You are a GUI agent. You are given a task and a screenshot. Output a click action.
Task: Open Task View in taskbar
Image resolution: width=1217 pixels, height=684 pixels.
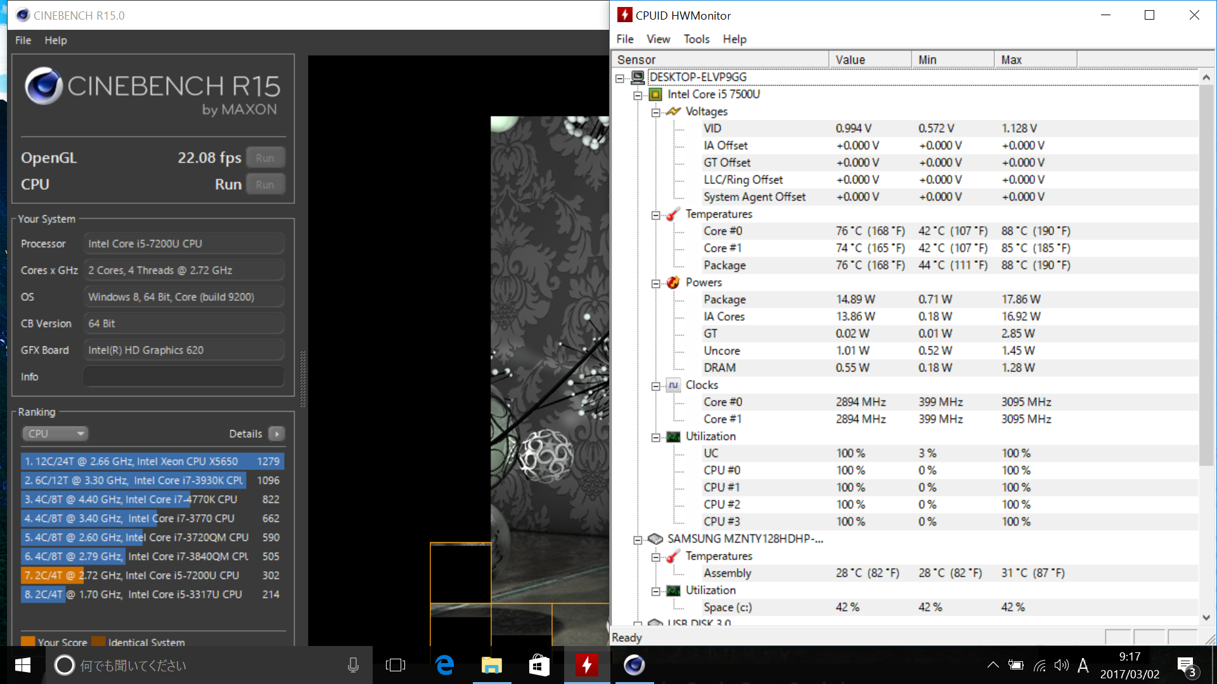tap(396, 665)
